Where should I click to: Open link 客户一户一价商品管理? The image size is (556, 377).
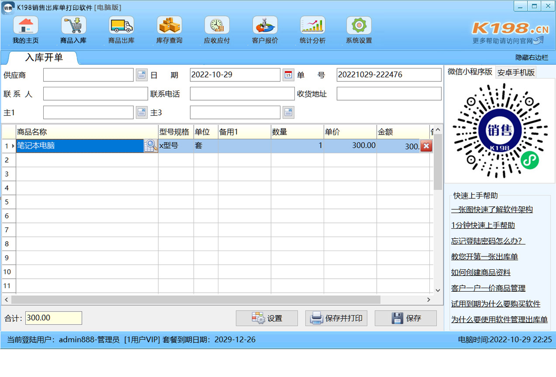click(x=488, y=288)
